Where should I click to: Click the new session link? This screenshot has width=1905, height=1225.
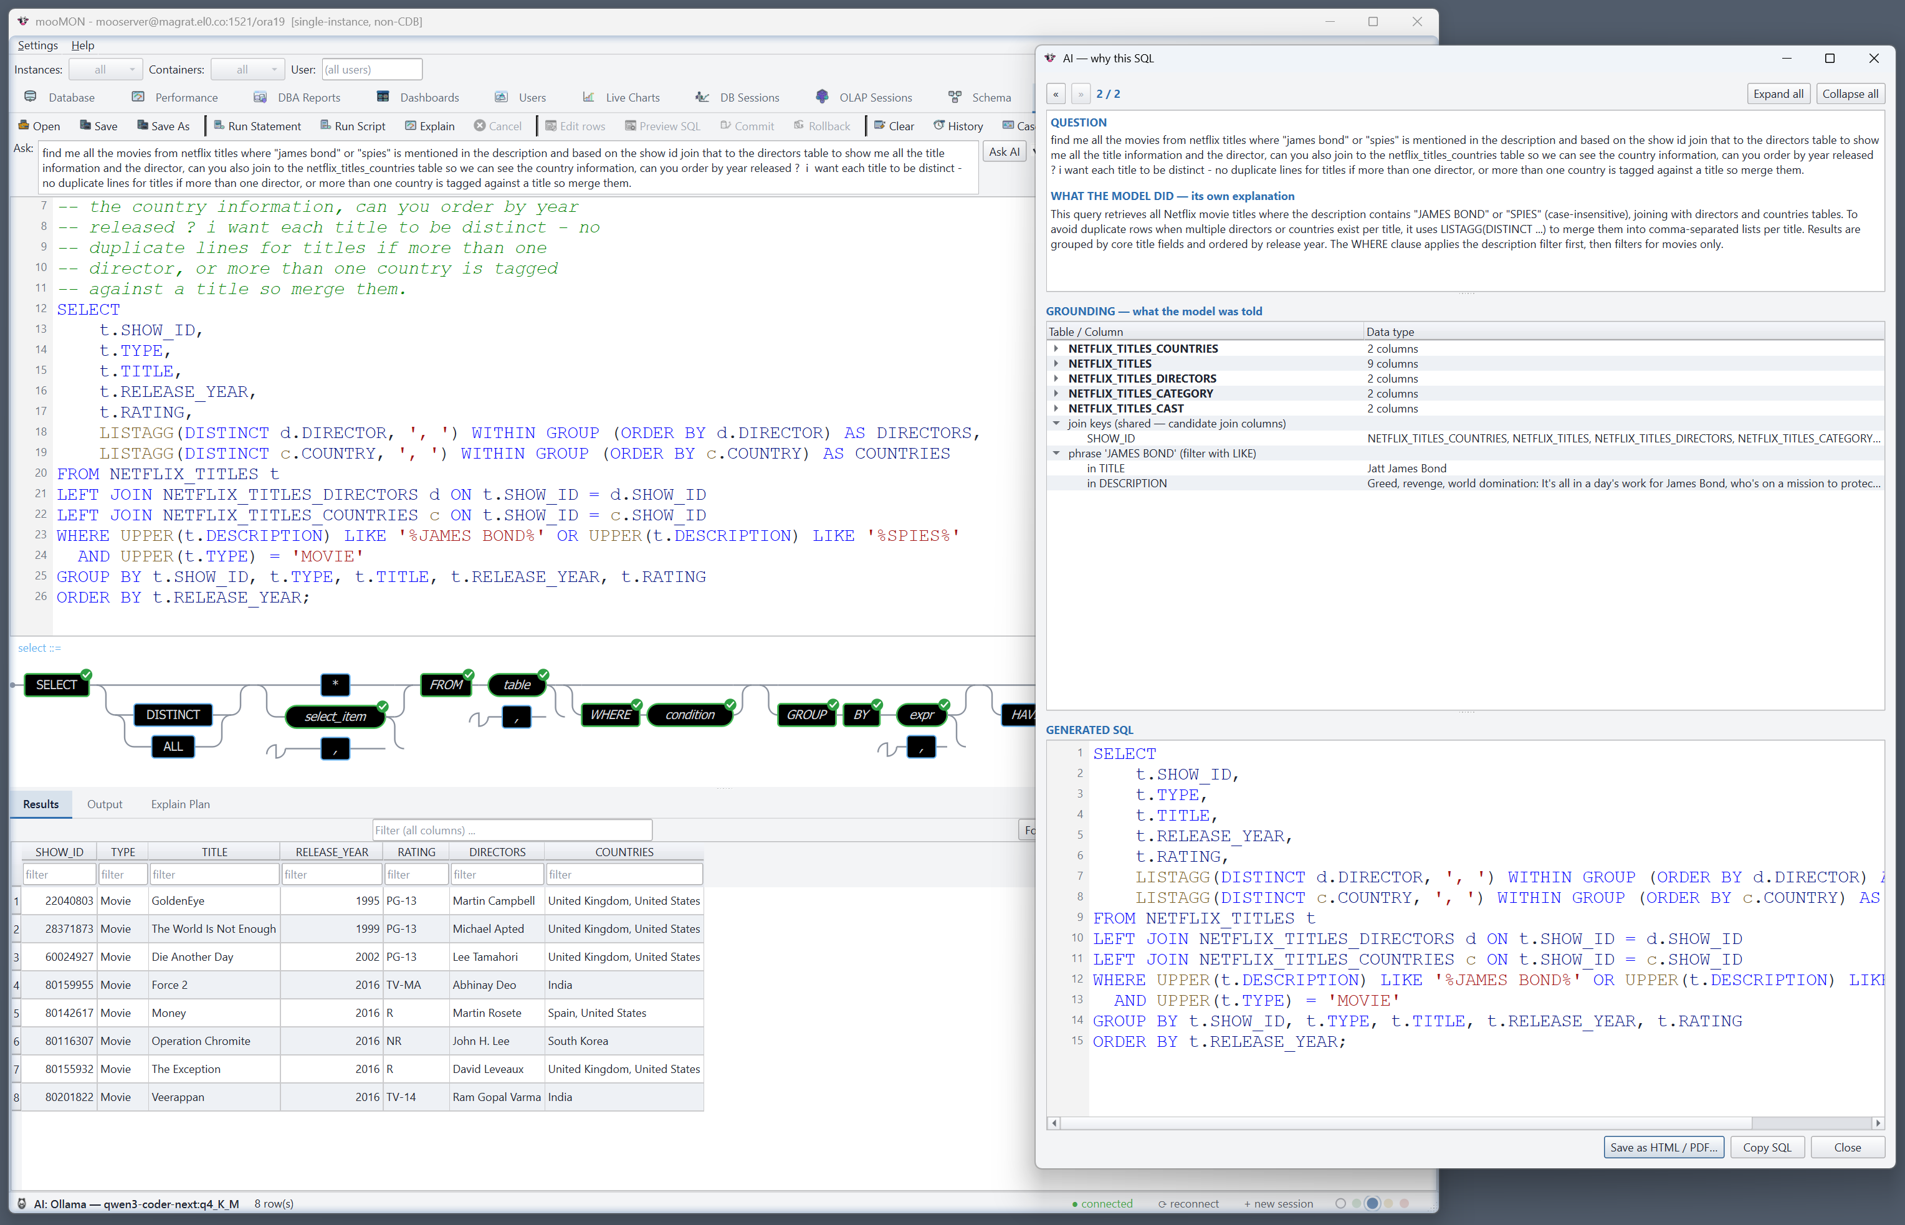coord(1278,1204)
